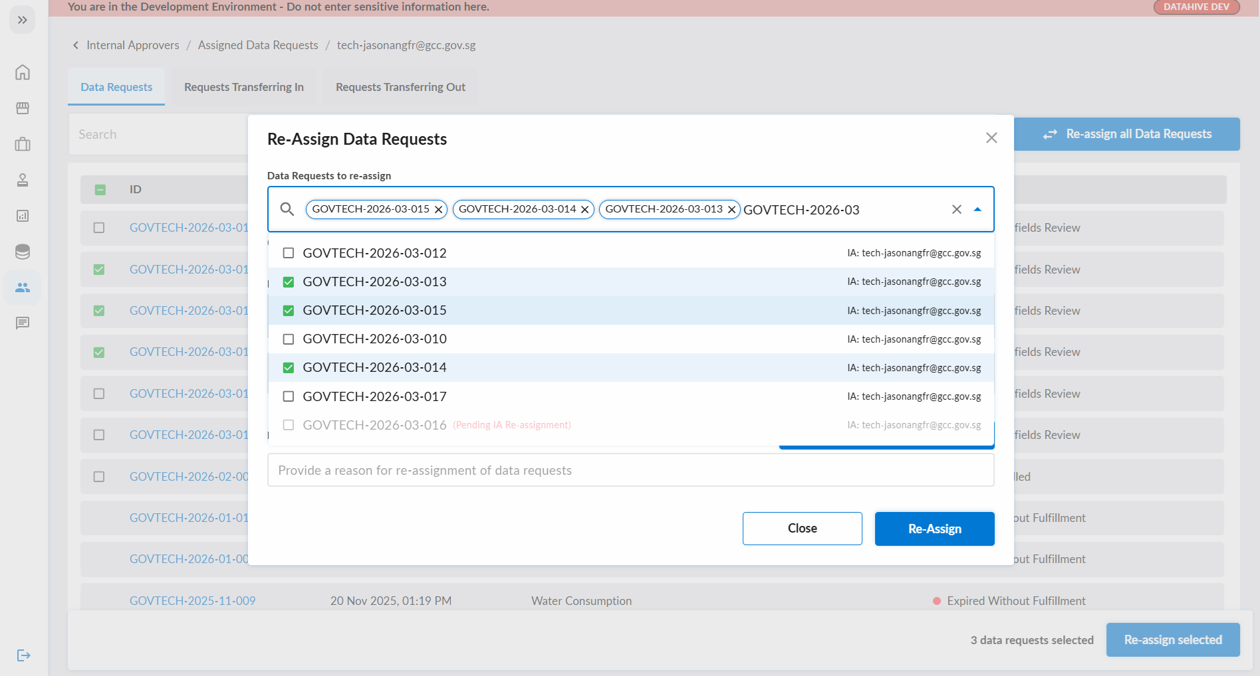Clear all selections in the data requests field
Screen dimensions: 1260x676
[957, 209]
